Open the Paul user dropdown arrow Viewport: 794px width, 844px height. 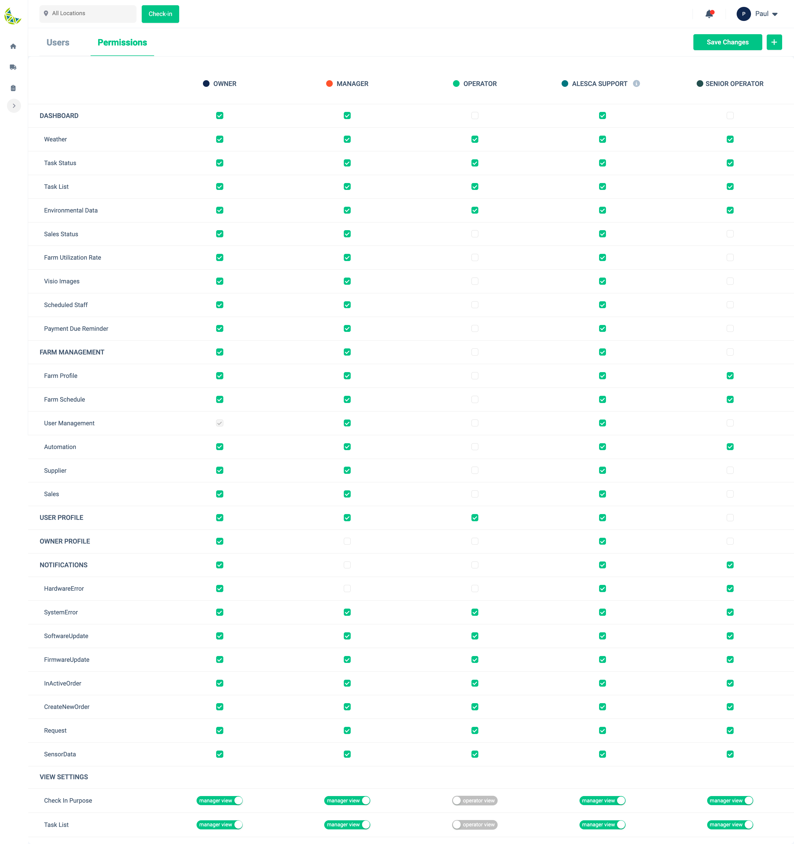(775, 14)
